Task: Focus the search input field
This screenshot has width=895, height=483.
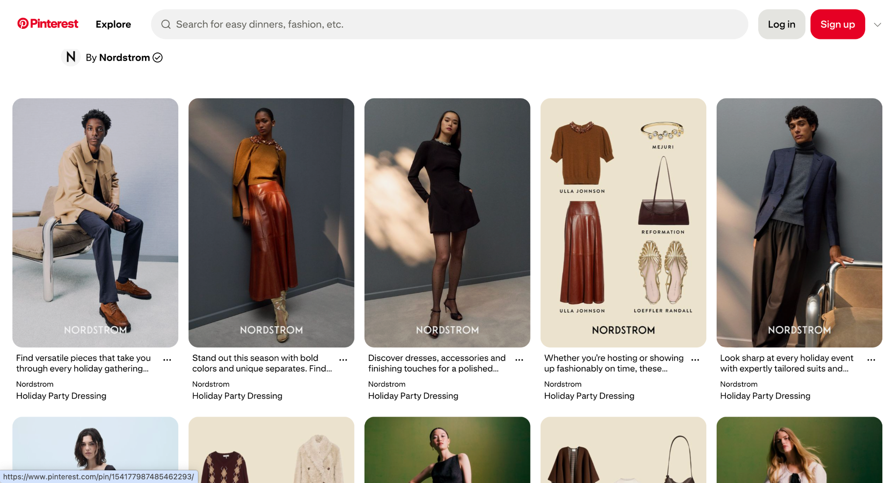Action: coord(454,24)
